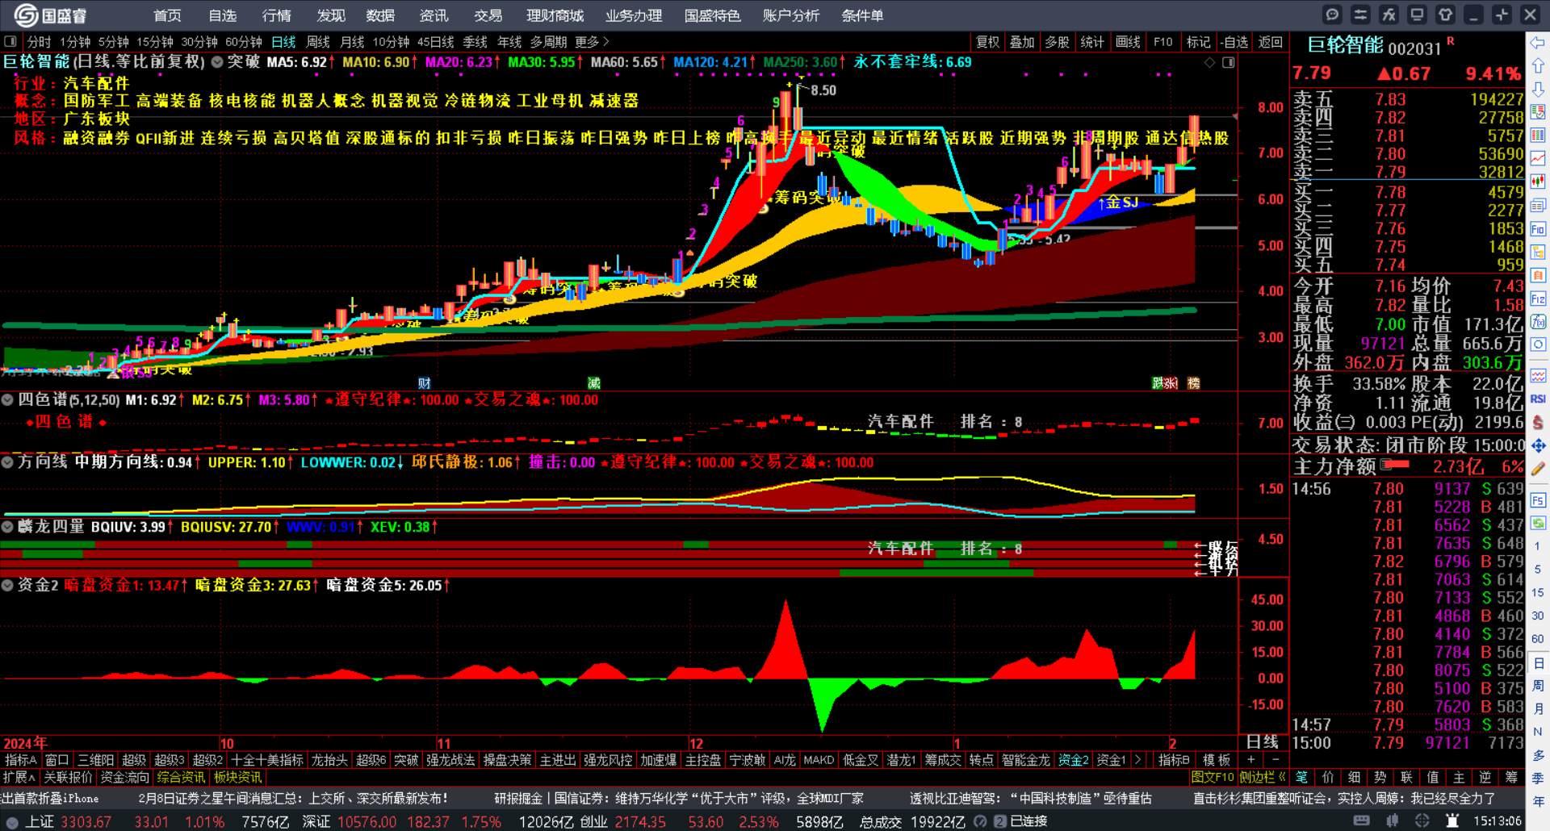The image size is (1550, 831).
Task: Click the monitor screen layout icon
Action: [x=1417, y=15]
